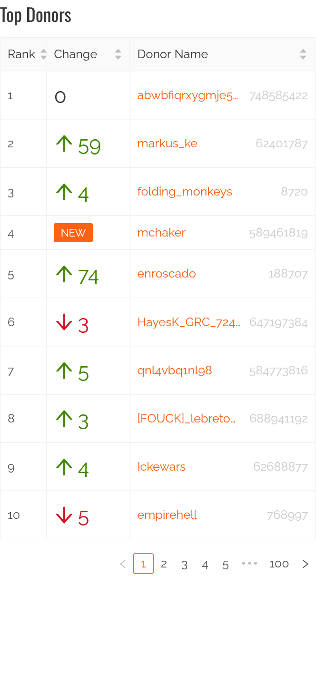Select current page 1 button
316x680 pixels.
[144, 564]
